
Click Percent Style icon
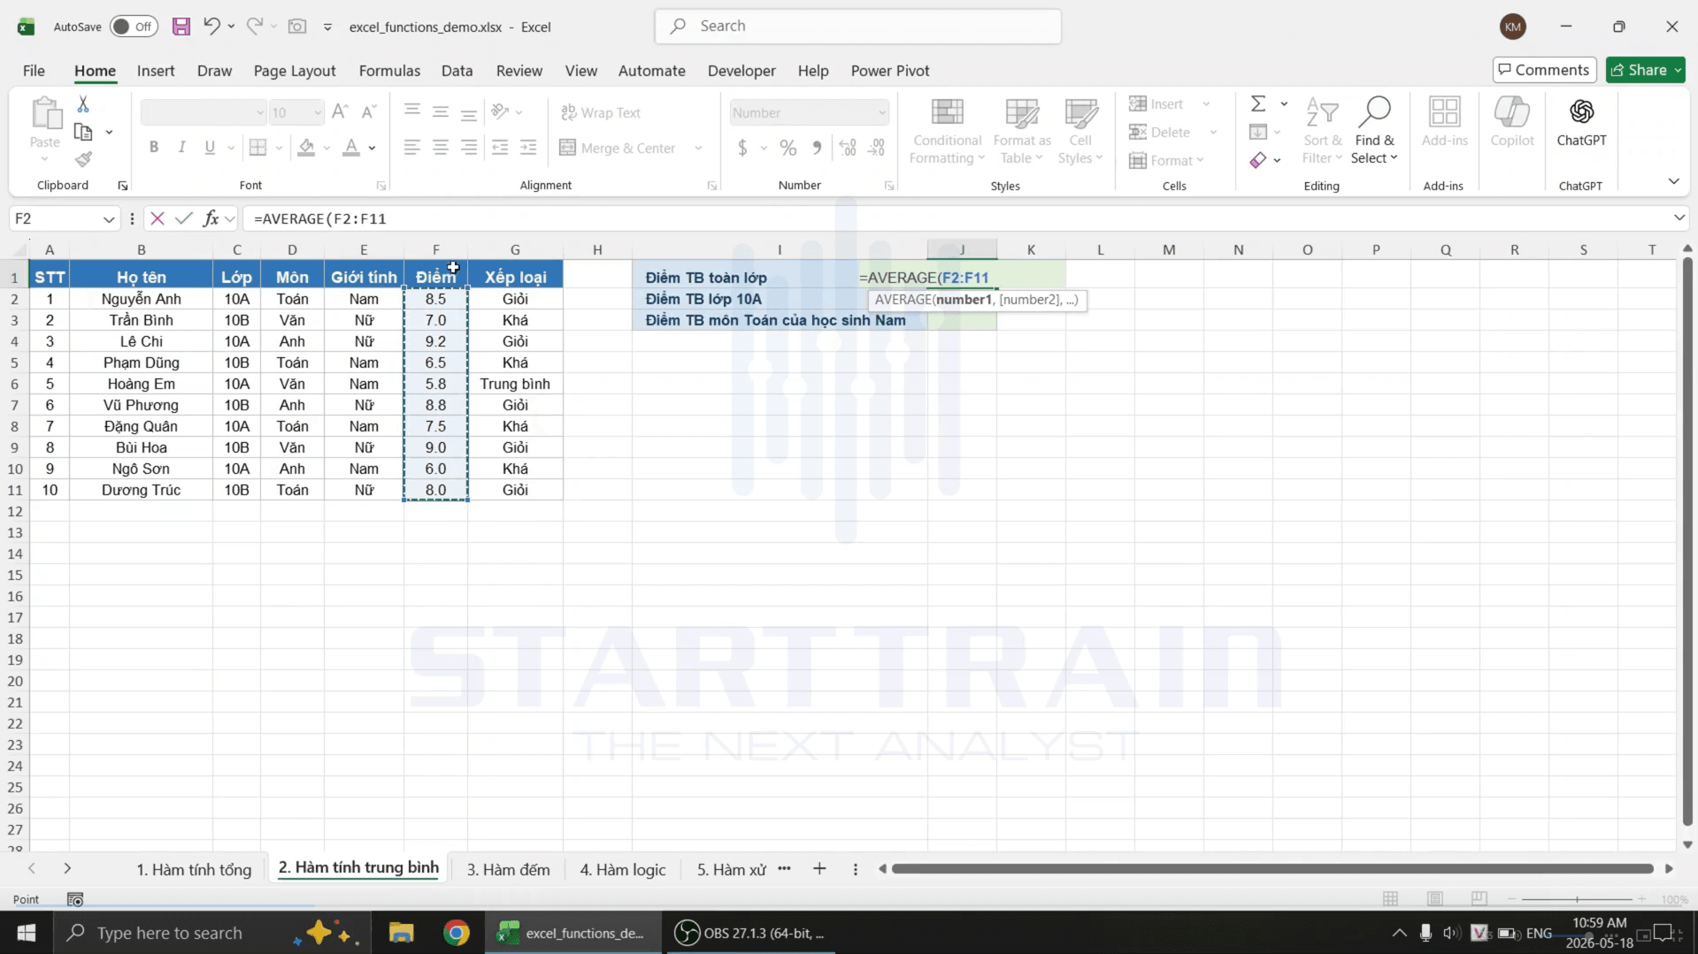click(x=788, y=148)
